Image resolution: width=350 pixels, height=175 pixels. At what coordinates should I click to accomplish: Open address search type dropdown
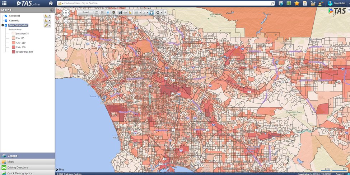[60, 3]
